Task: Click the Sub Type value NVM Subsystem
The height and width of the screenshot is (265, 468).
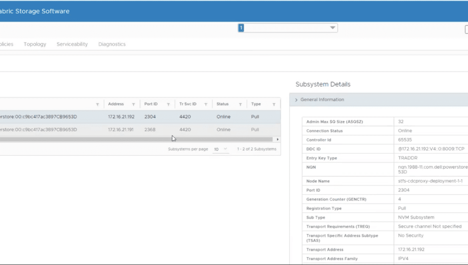Action: tap(416, 217)
